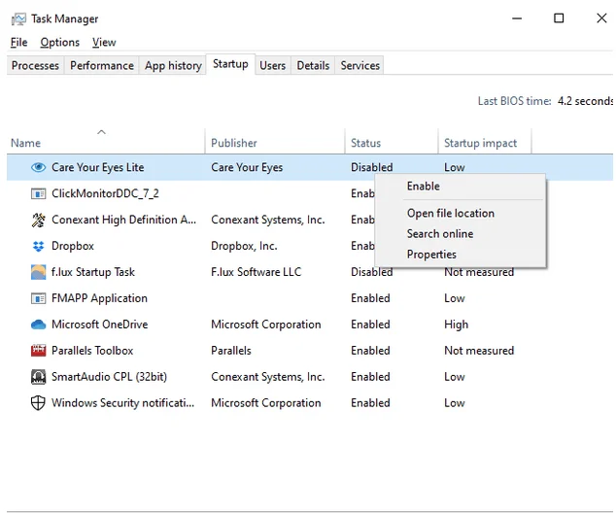Screen dimensions: 616x513
Task: Select the Microsoft OneDrive entry
Action: pos(100,325)
